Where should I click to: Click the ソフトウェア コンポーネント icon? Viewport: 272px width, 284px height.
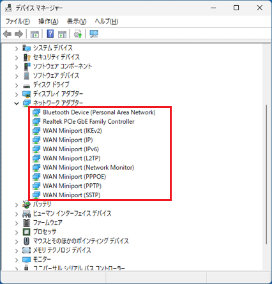click(27, 66)
